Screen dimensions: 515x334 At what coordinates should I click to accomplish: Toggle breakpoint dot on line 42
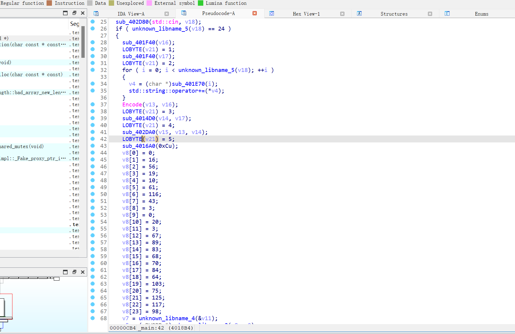pos(93,139)
